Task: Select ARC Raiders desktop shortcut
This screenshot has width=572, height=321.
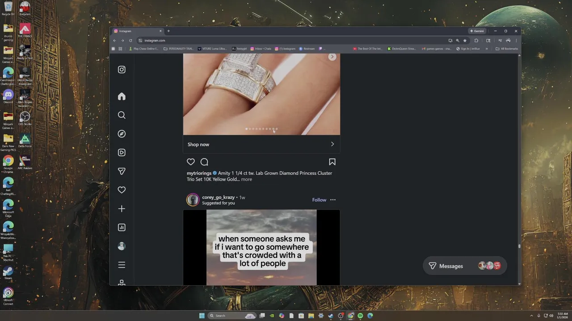Action: (25, 162)
